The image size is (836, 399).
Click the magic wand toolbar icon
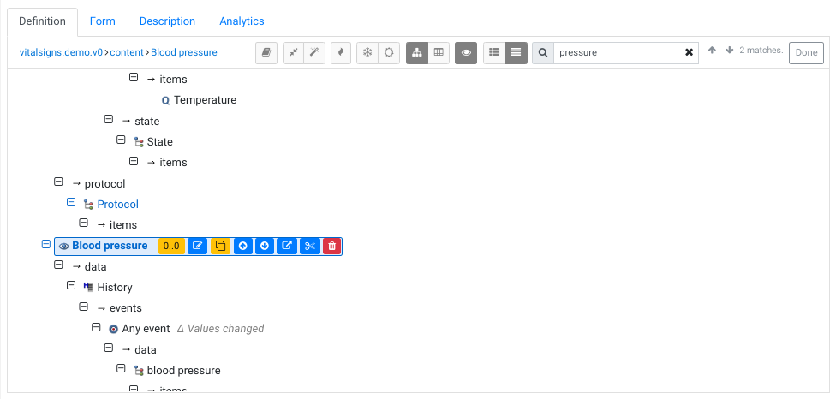coord(315,52)
